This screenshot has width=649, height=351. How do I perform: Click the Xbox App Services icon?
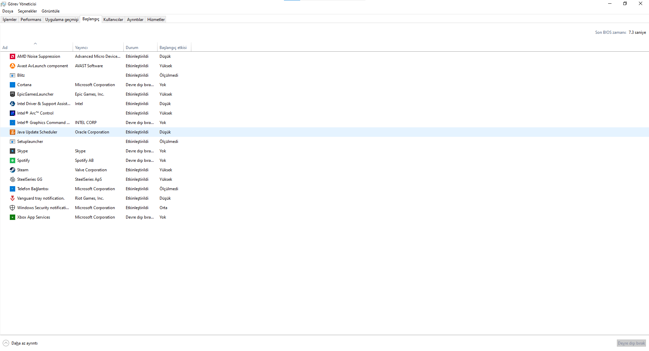13,217
